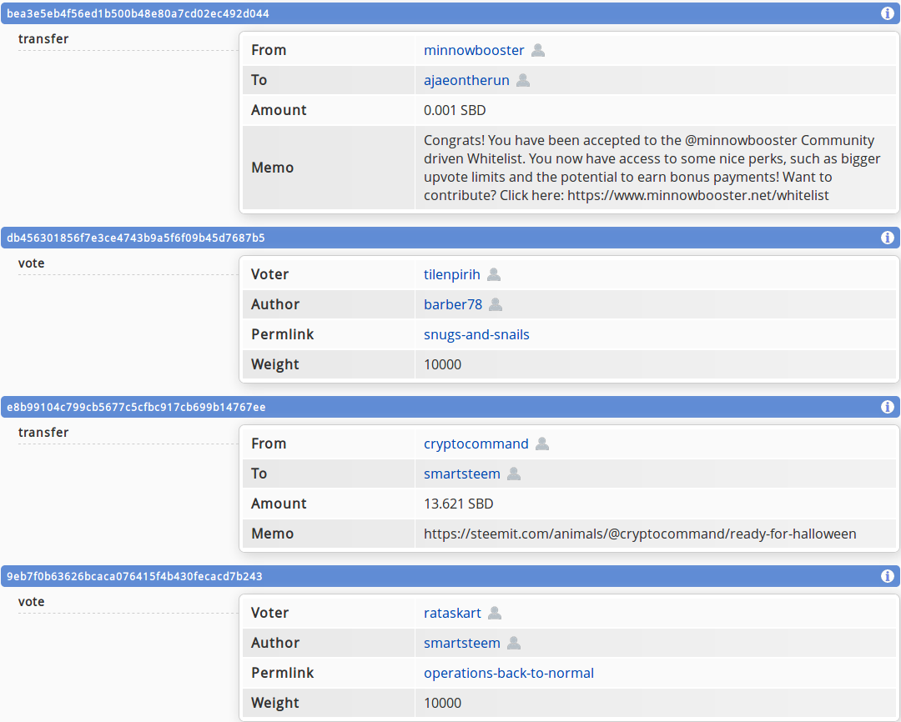
Task: Open barber78 author link
Action: [x=453, y=304]
